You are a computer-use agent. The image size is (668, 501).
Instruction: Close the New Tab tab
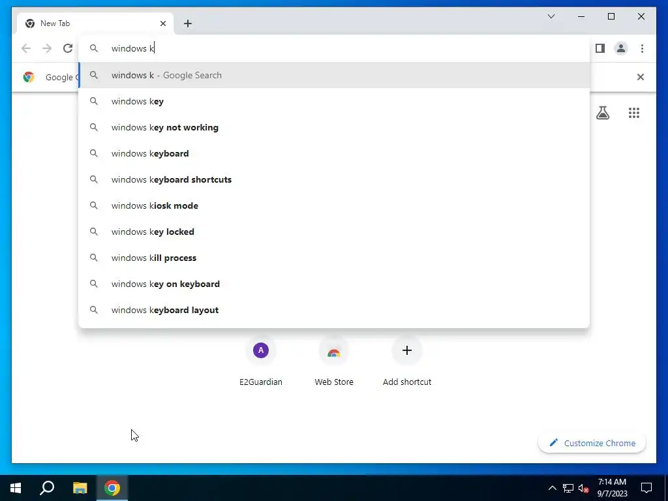point(162,23)
